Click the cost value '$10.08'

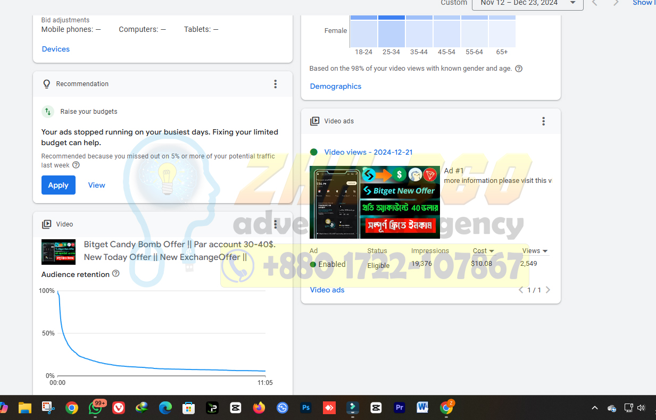[x=481, y=264]
